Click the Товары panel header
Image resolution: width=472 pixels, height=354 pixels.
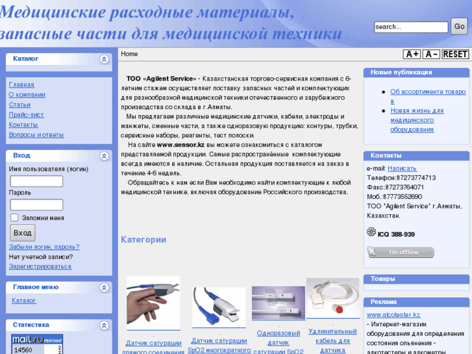click(x=416, y=279)
